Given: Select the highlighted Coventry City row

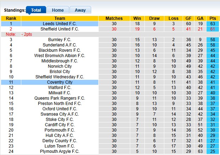Looking at the screenshot, I should (x=60, y=82).
